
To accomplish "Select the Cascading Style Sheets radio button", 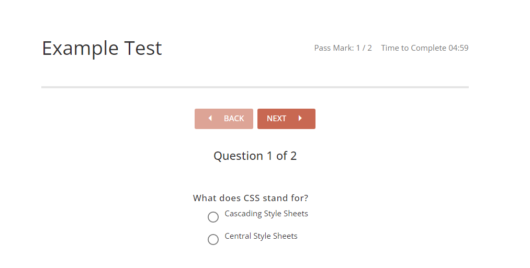I will (213, 217).
